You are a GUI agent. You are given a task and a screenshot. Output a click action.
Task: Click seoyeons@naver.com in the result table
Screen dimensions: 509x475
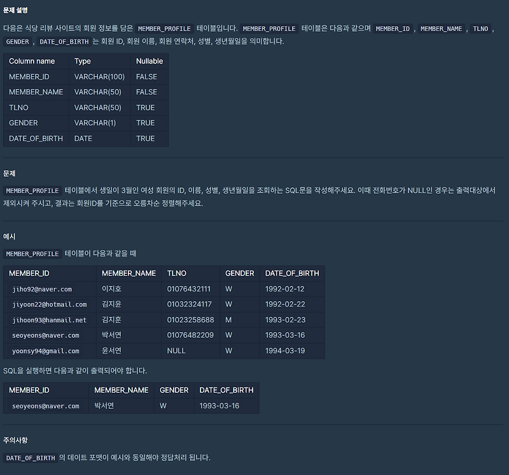[45, 406]
